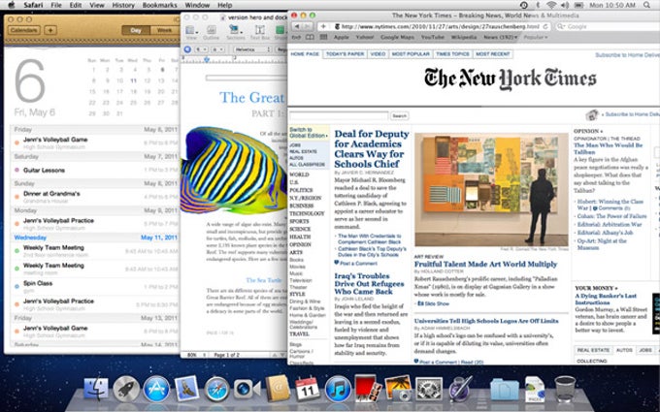Click Spotlight magnifier in menu bar
This screenshot has width=660, height=412.
[x=646, y=5]
